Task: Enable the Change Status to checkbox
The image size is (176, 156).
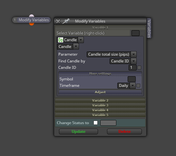Action: coord(95,123)
